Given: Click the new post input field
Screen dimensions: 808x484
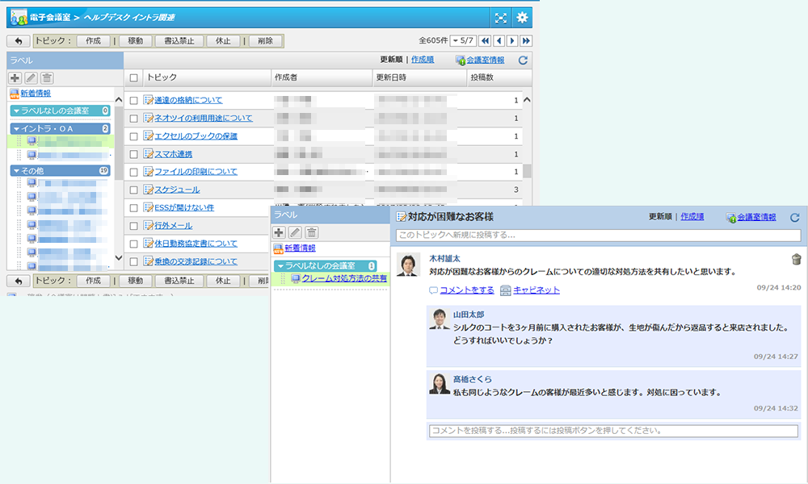Looking at the screenshot, I should coord(598,236).
